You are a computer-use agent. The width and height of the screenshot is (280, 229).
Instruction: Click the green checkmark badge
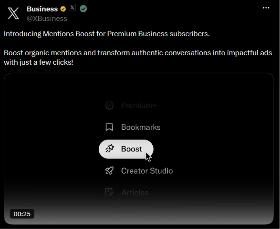83,9
